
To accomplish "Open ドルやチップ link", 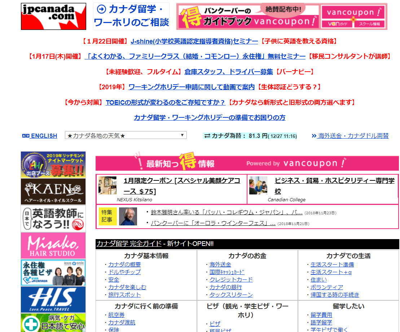I will (124, 272).
